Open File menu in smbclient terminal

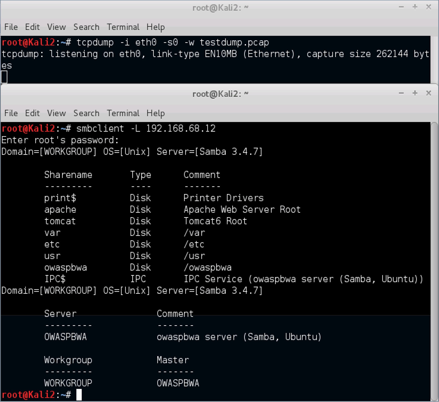point(11,113)
